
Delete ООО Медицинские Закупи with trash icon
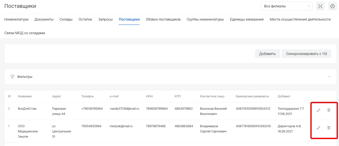(x=329, y=128)
